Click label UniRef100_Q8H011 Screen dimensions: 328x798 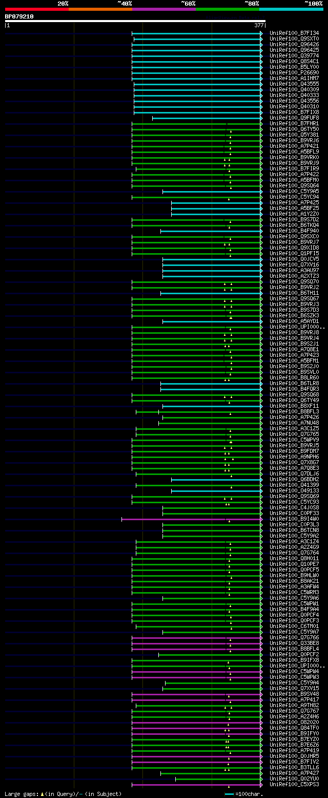294,559
